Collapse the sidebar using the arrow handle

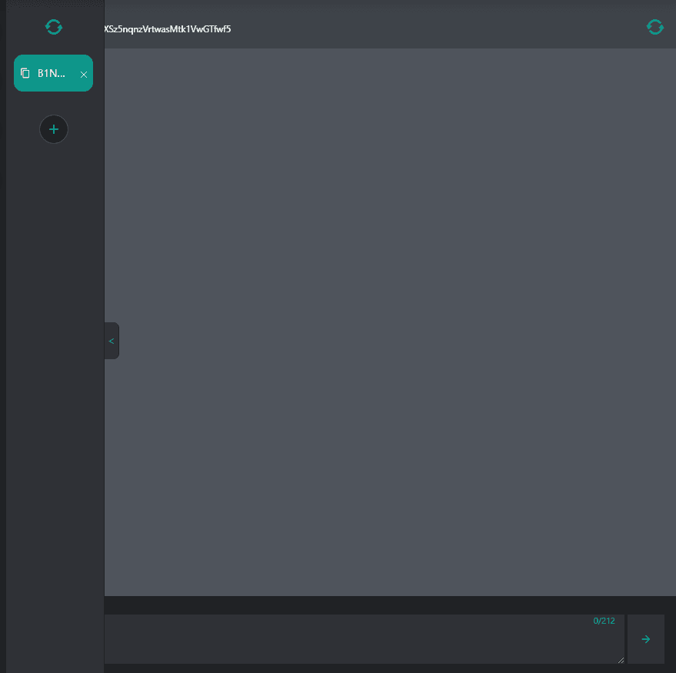point(112,341)
